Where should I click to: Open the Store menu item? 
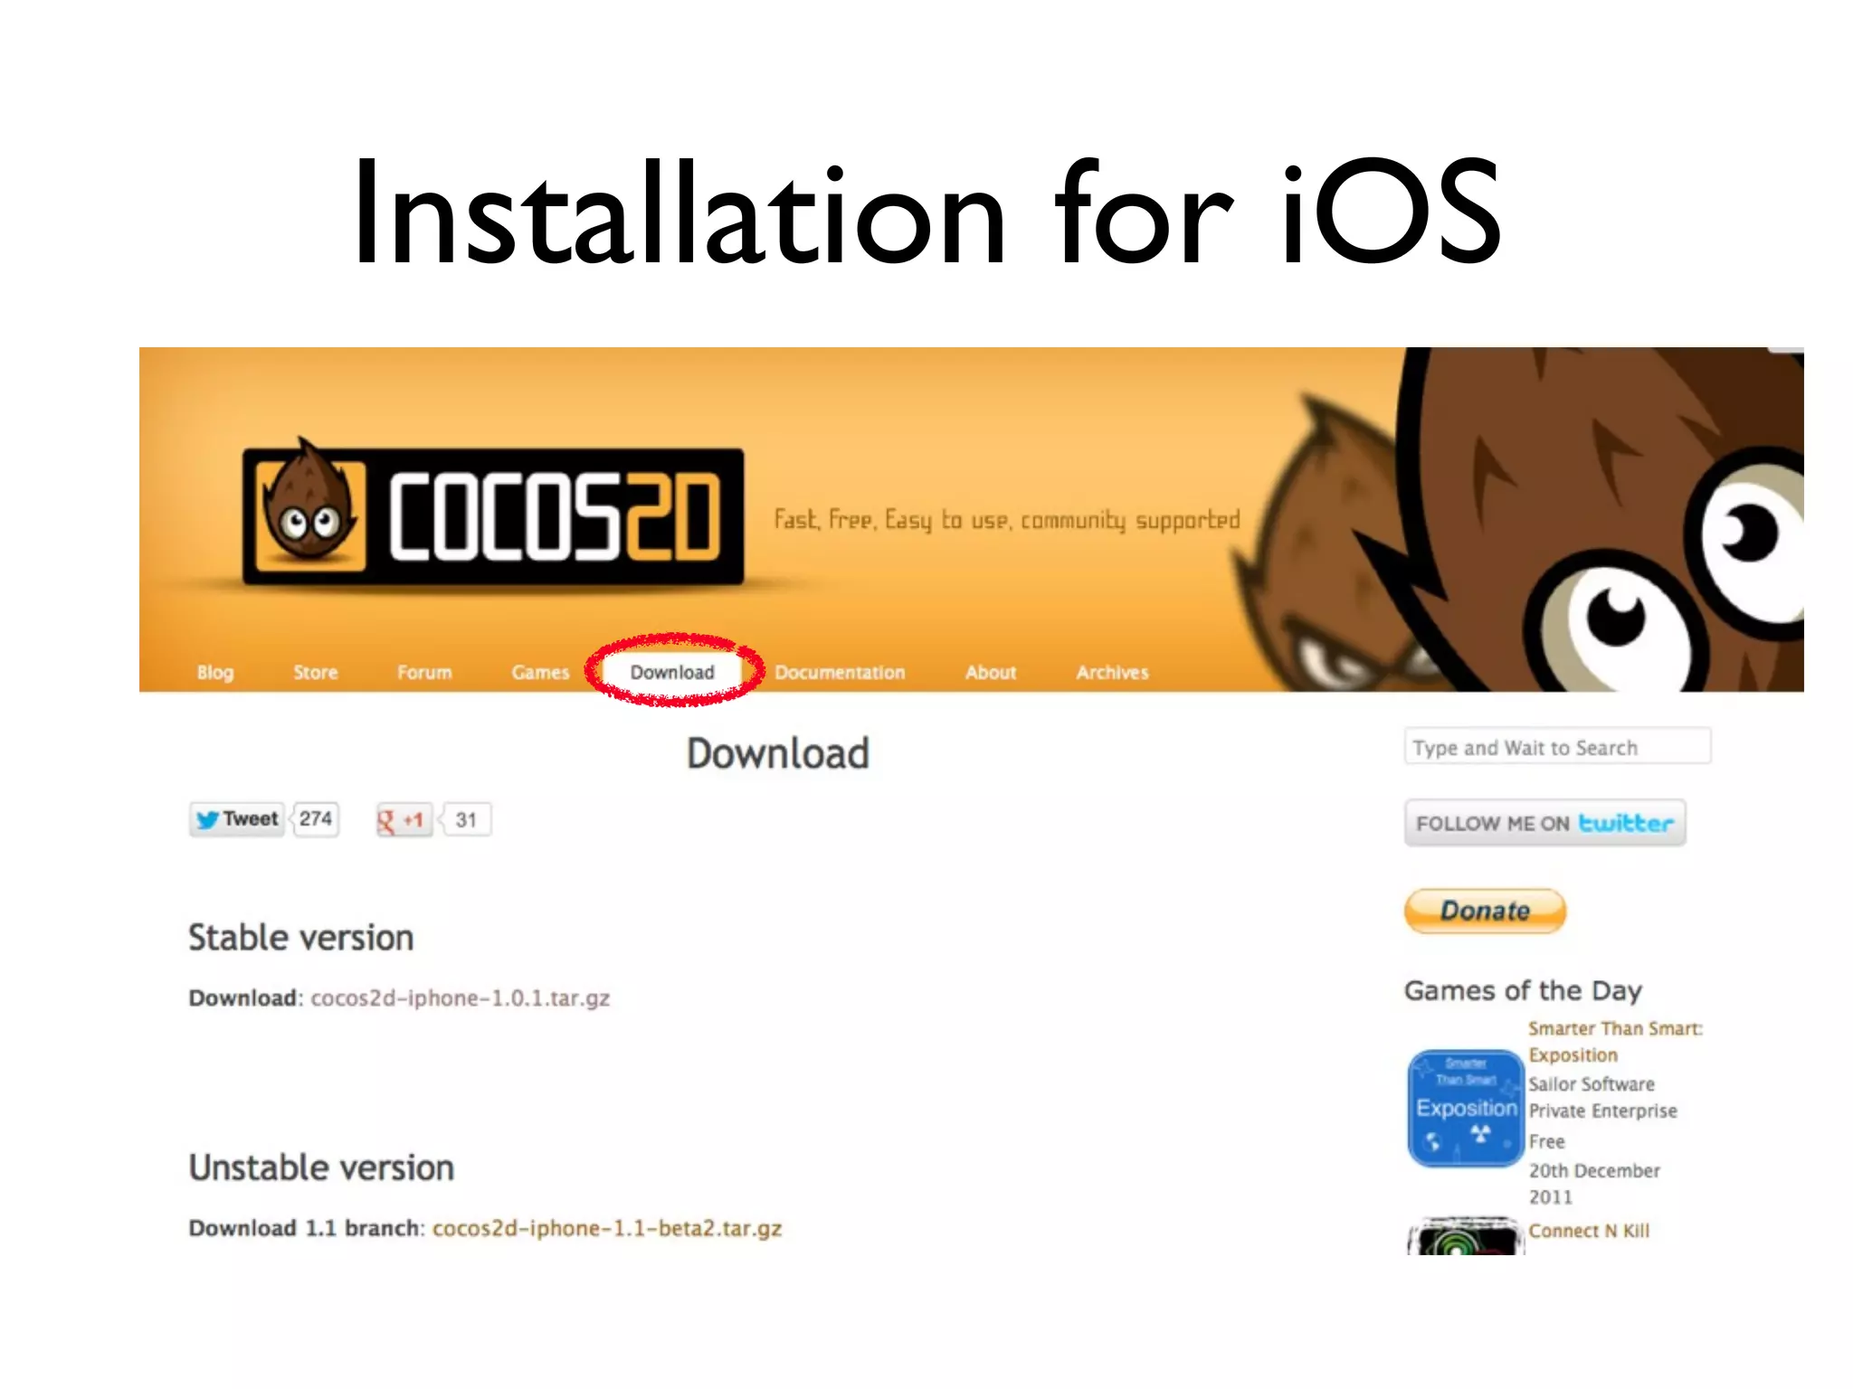click(x=315, y=672)
